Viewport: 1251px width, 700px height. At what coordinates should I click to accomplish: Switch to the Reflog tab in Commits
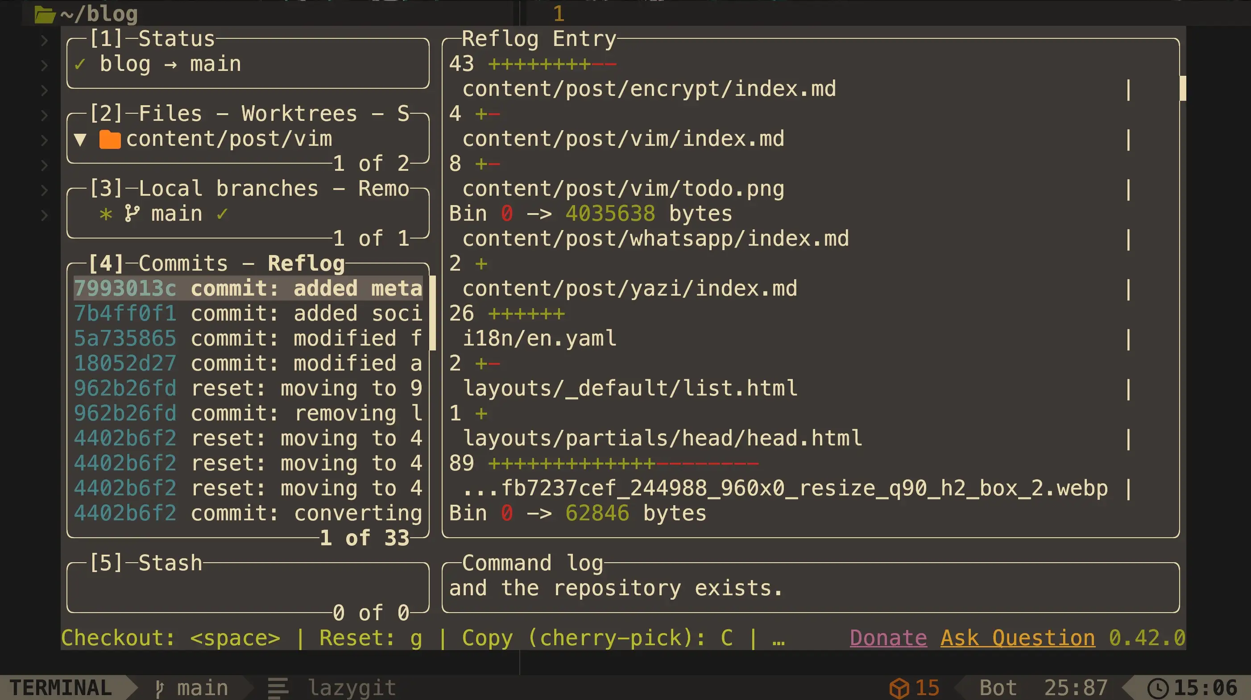tap(306, 264)
